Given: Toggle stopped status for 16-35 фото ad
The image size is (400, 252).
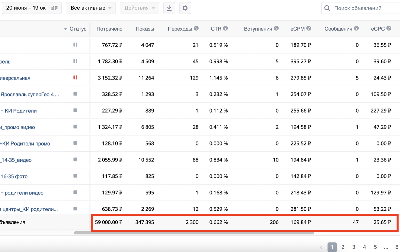Looking at the screenshot, I should click(75, 176).
